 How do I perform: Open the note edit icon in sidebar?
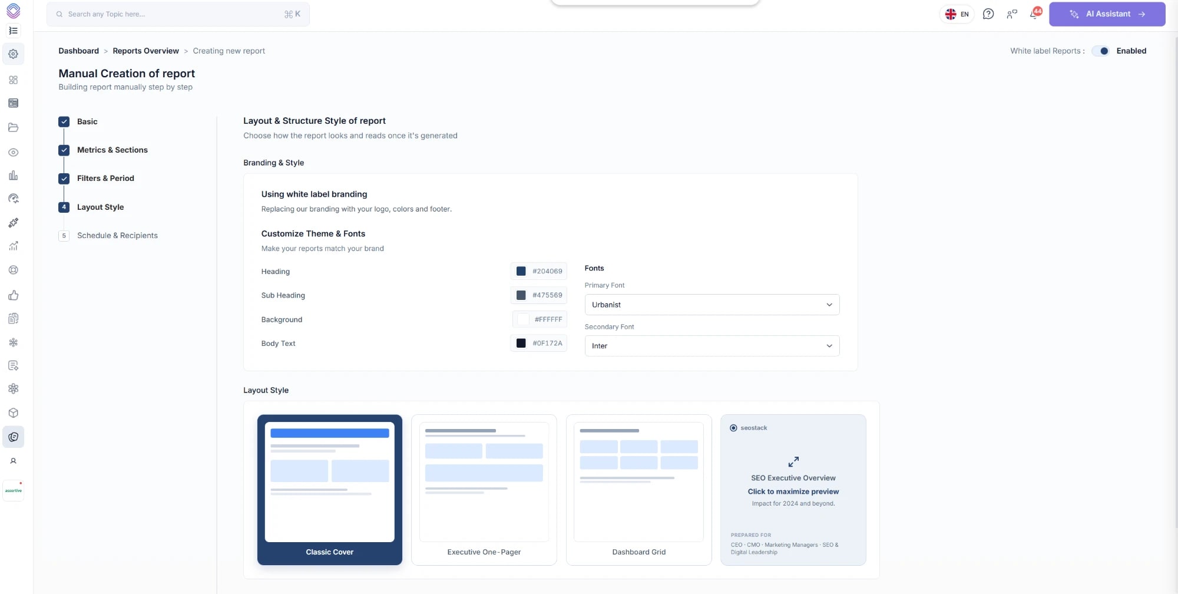(x=13, y=365)
